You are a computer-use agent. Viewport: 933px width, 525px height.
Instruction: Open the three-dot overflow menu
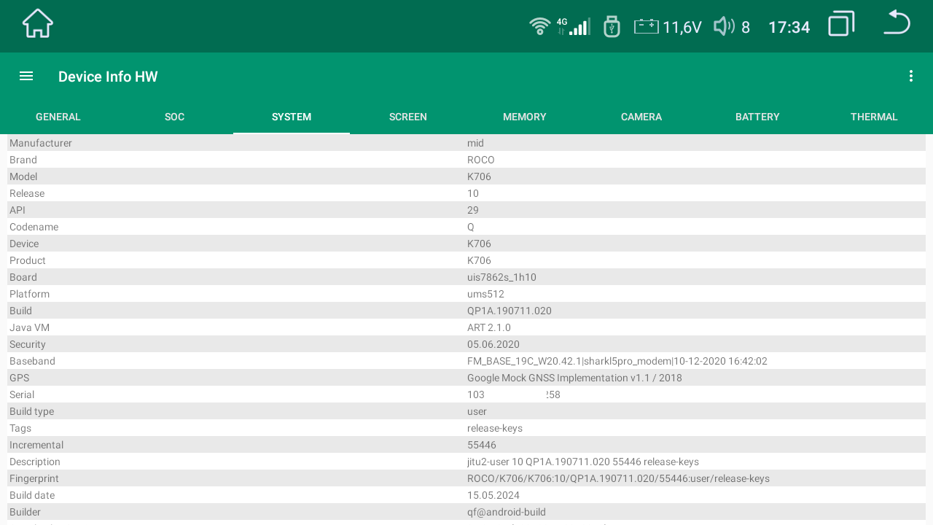(910, 76)
